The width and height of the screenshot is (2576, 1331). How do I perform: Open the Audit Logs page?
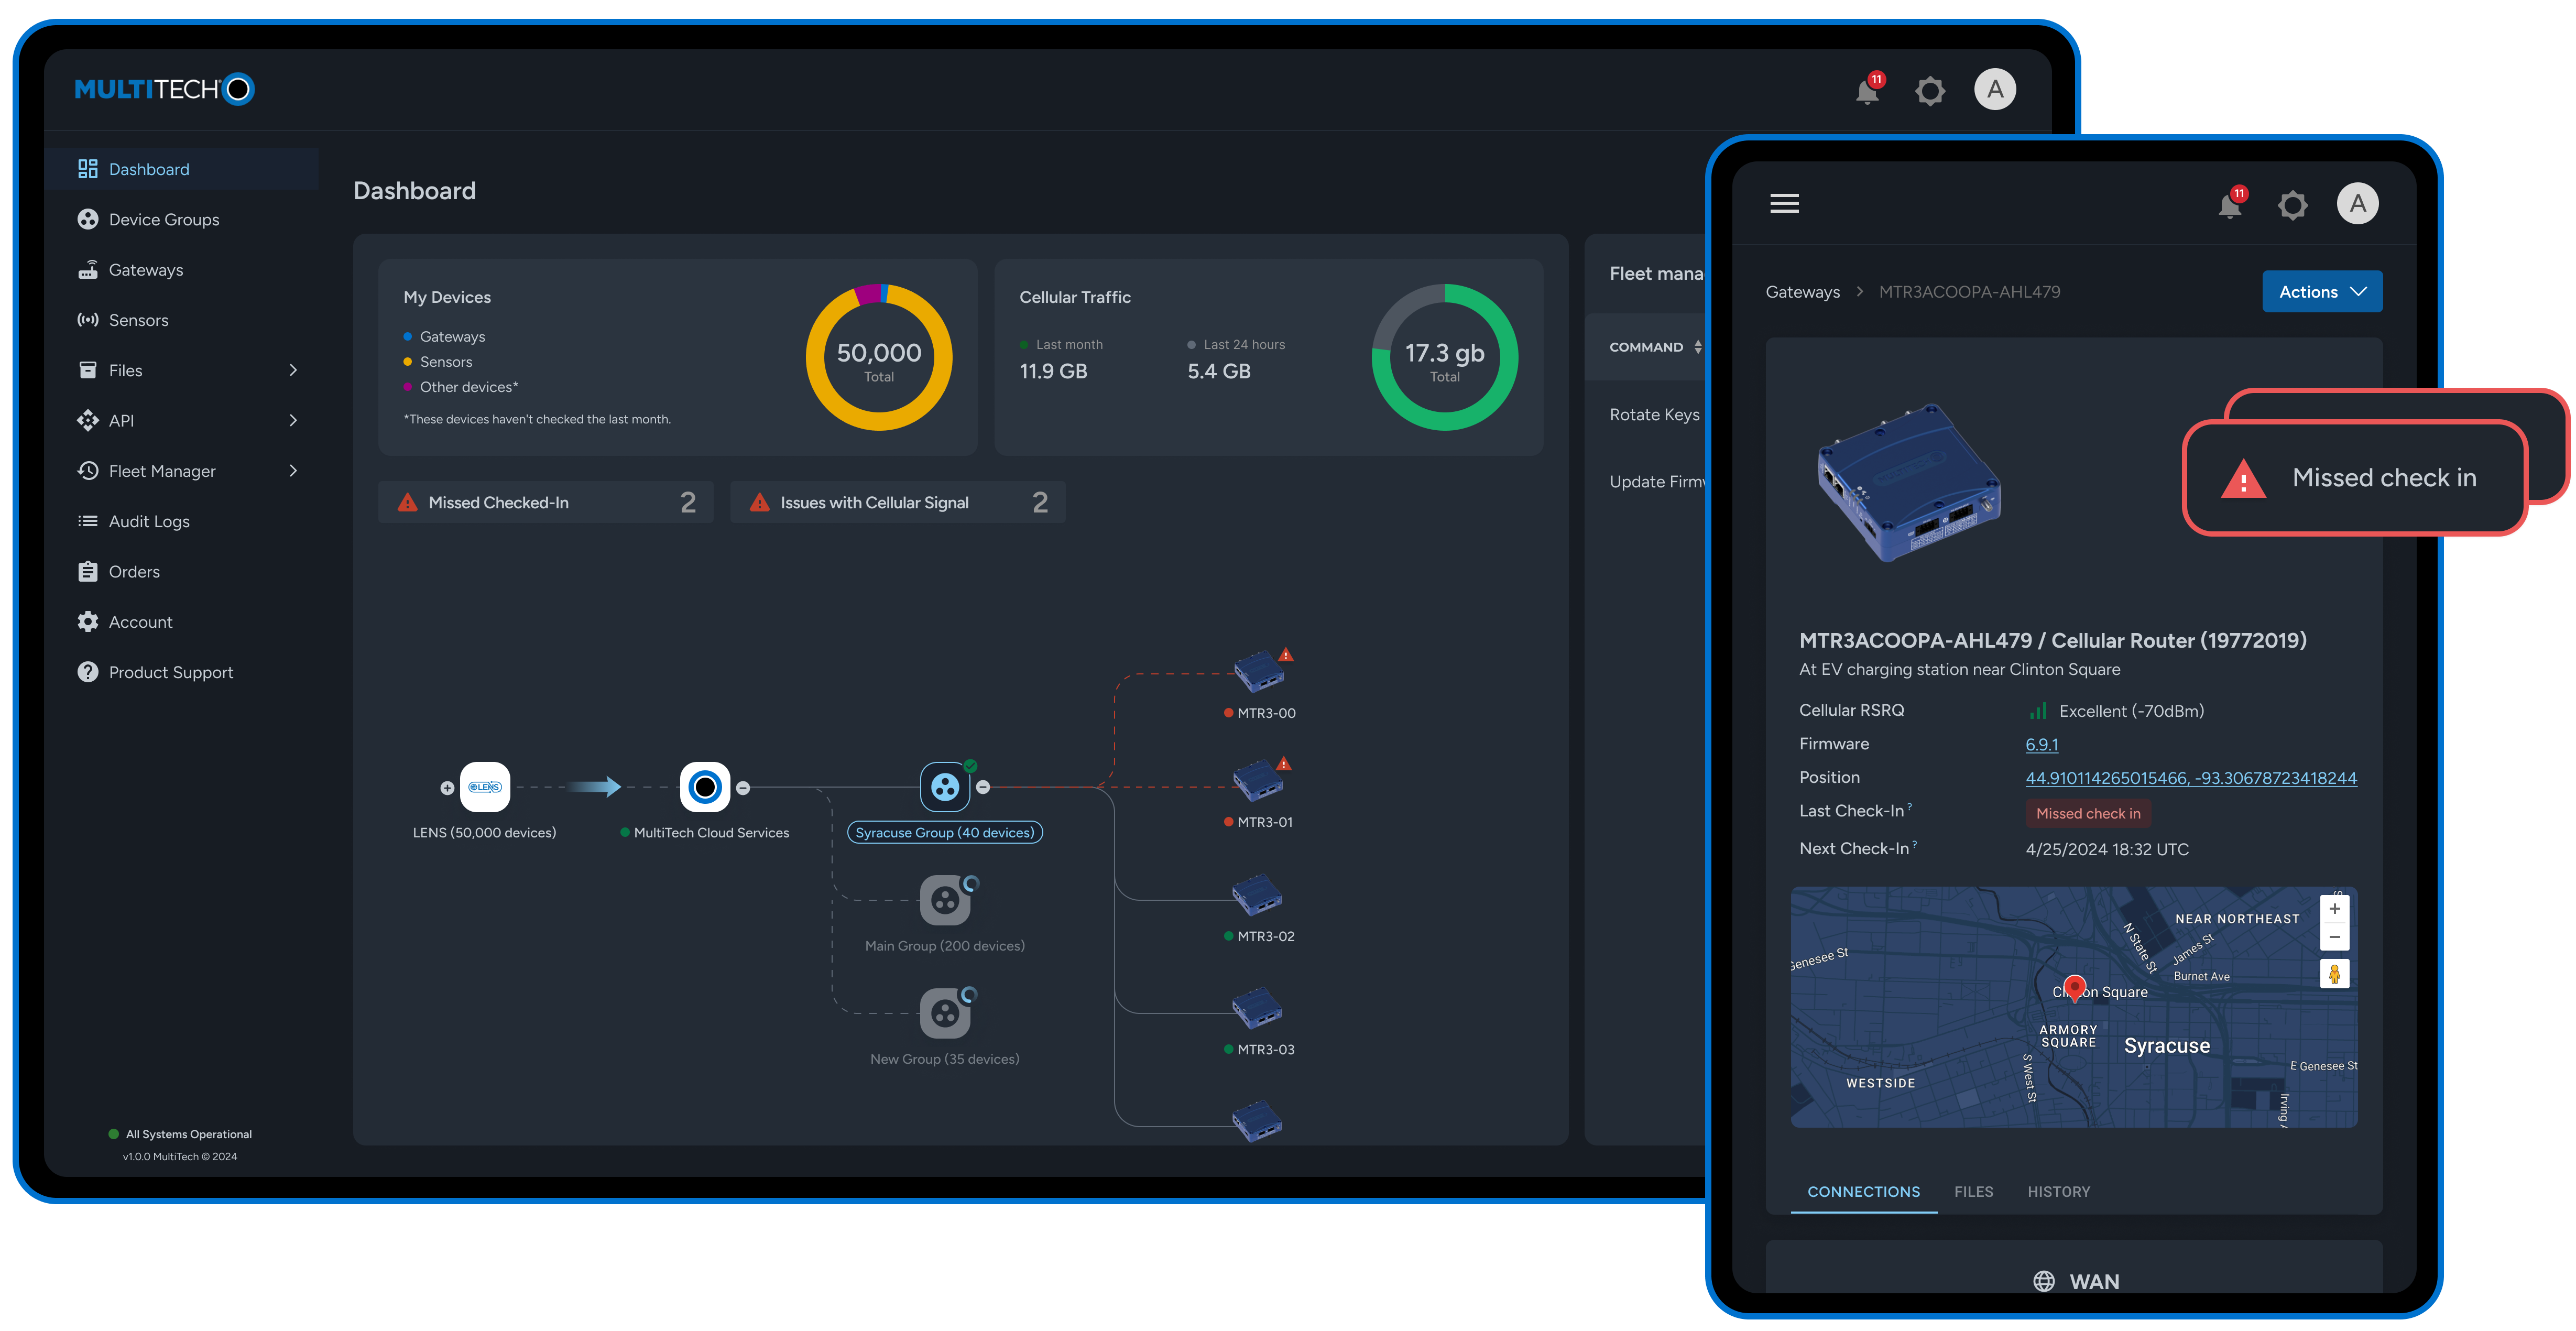pyautogui.click(x=148, y=521)
